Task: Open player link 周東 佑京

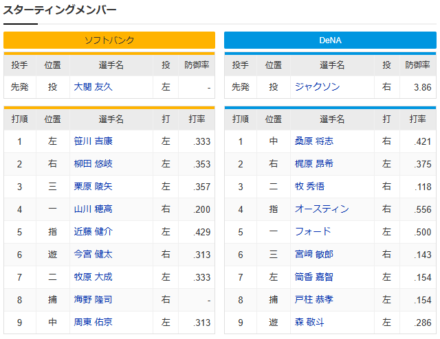Action: (x=93, y=323)
